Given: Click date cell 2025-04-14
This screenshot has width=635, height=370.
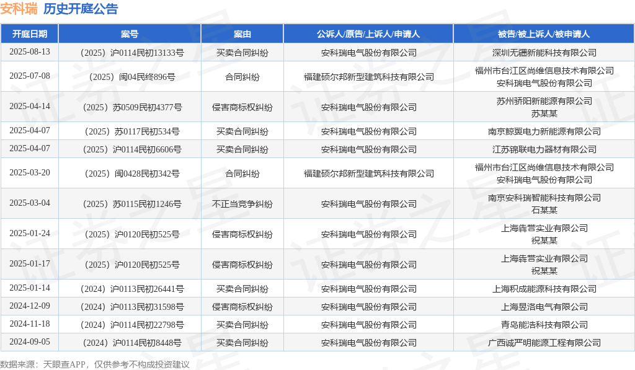Looking at the screenshot, I should (30, 107).
